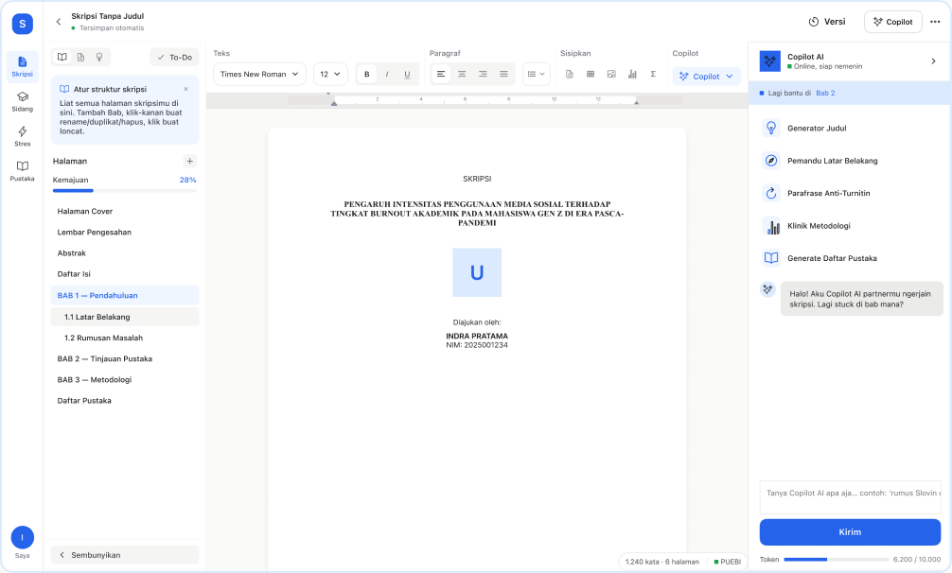Insert an image

(611, 74)
